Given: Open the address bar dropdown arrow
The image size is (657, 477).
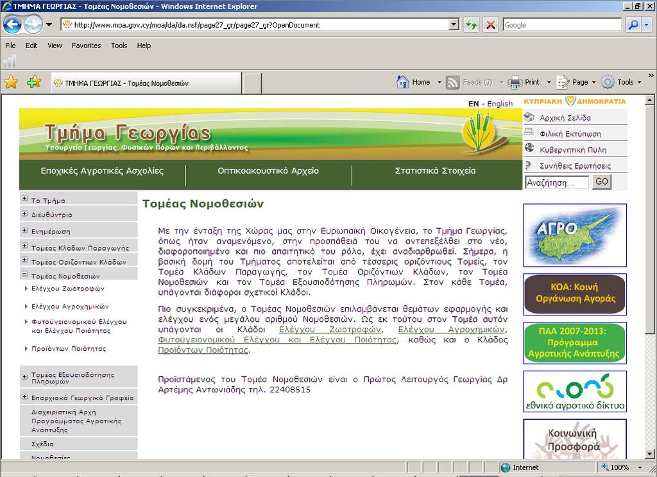Looking at the screenshot, I should (454, 25).
